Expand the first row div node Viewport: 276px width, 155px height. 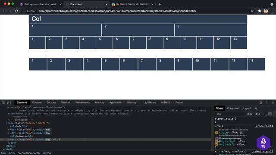point(9,130)
